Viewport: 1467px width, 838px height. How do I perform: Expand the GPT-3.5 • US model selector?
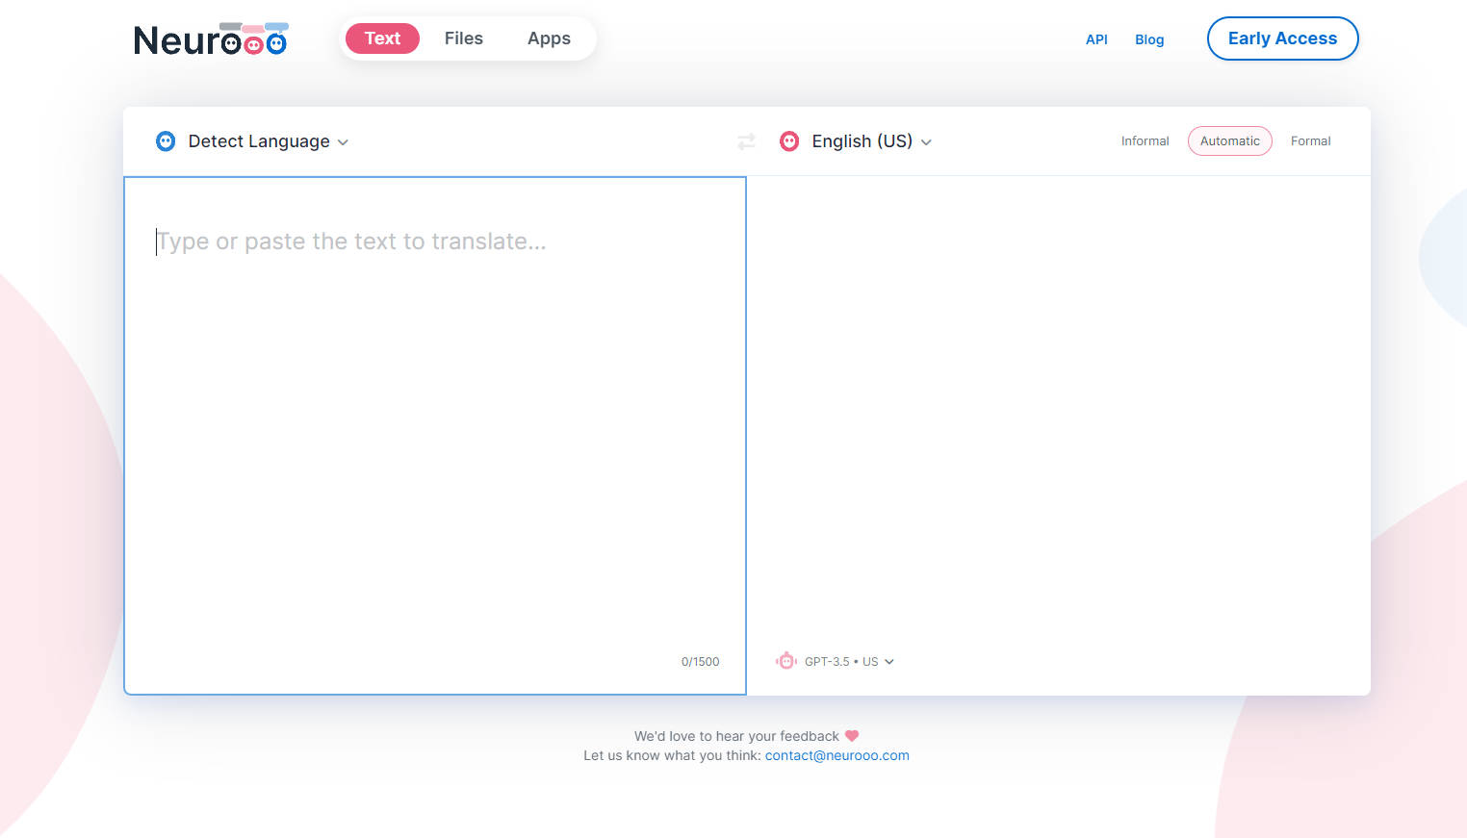pyautogui.click(x=835, y=661)
